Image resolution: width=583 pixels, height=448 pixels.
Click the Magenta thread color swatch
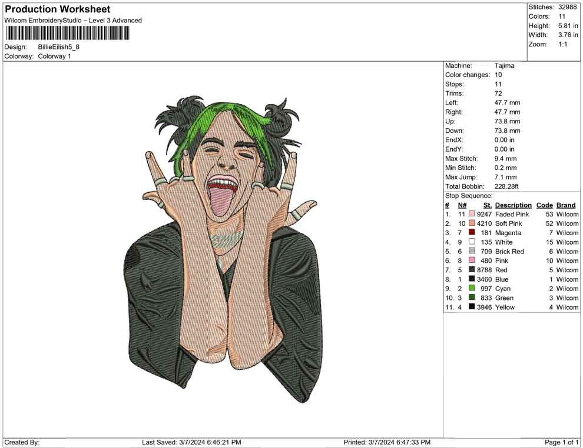click(472, 232)
